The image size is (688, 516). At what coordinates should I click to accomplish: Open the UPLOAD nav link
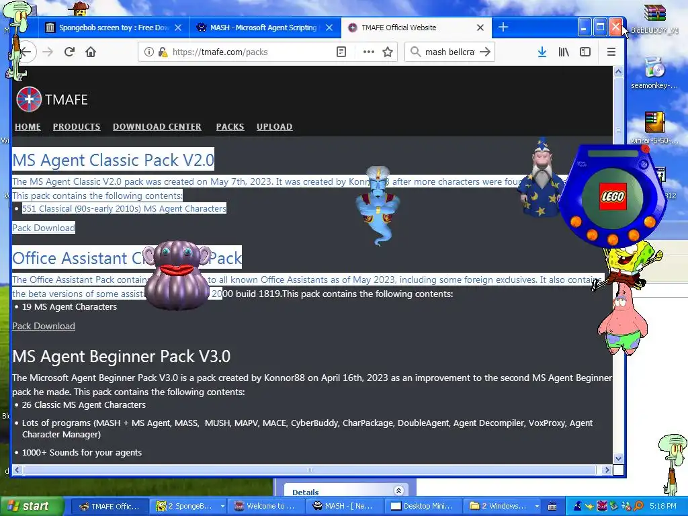pos(274,127)
